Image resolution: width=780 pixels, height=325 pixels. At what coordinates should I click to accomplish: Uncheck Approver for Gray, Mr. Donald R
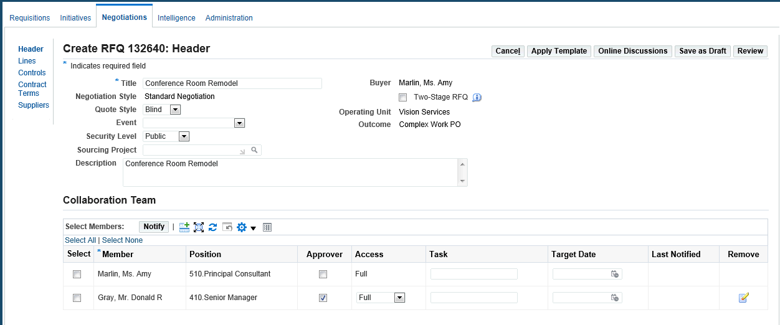click(323, 298)
